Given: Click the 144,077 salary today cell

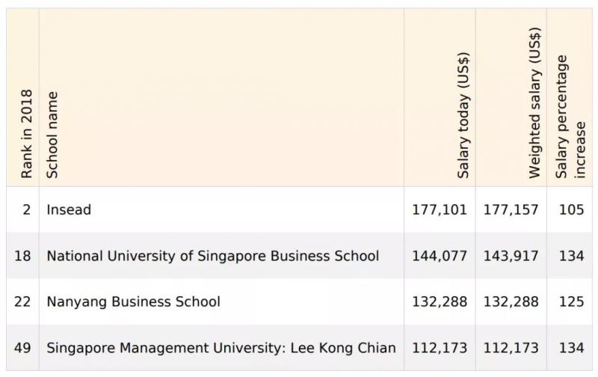Looking at the screenshot, I should tap(440, 256).
